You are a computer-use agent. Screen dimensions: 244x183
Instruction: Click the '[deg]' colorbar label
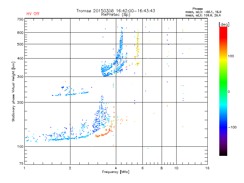[224, 25]
